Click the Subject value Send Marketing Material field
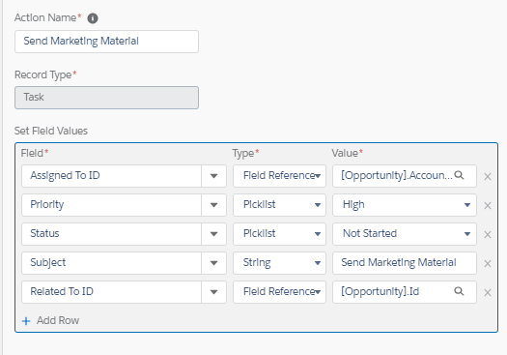 (405, 263)
